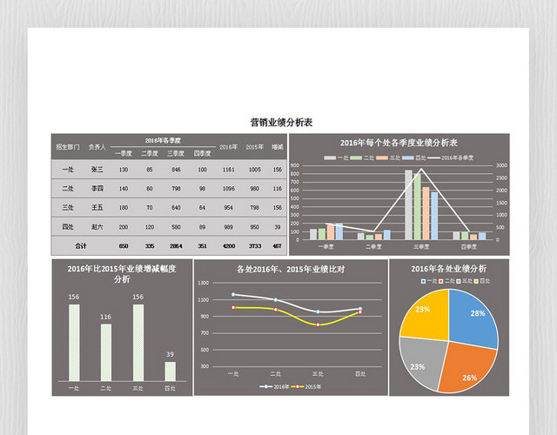Click the total 3733 in the 合计 row
Image resolution: width=557 pixels, height=435 pixels.
[255, 246]
